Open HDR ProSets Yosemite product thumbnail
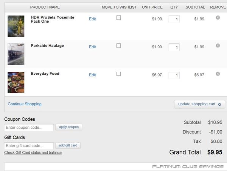Image resolution: width=227 pixels, height=171 pixels. point(16,26)
